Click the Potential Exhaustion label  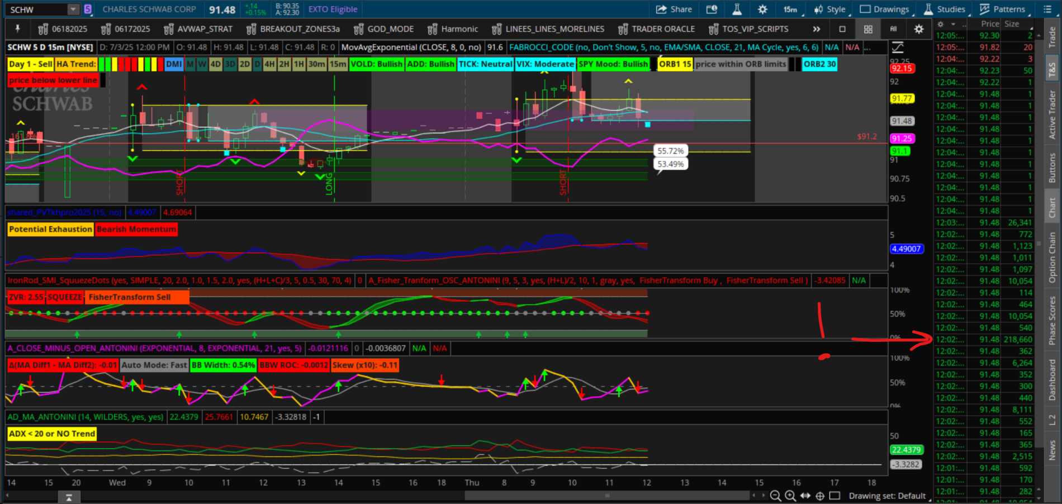pos(50,229)
